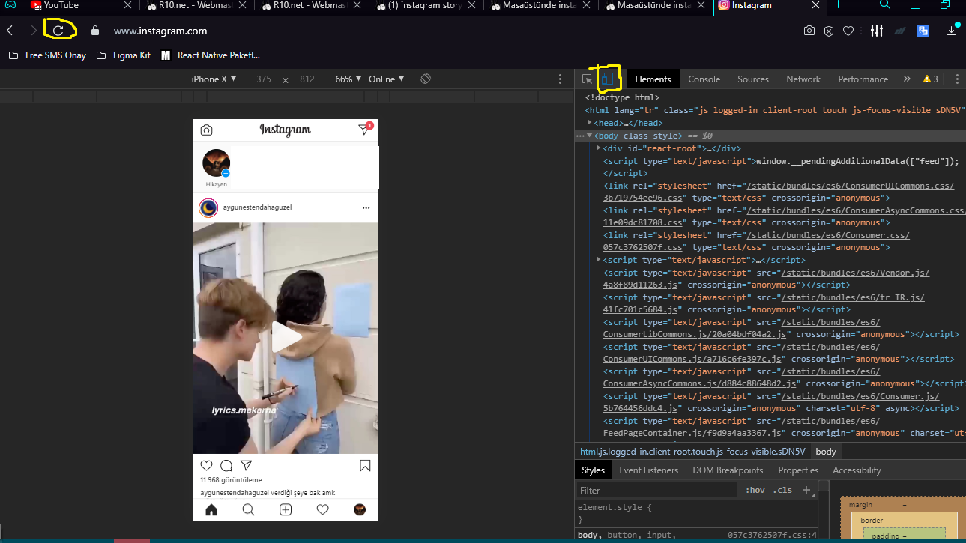Switch to the Console tab
966x543 pixels.
(x=704, y=79)
